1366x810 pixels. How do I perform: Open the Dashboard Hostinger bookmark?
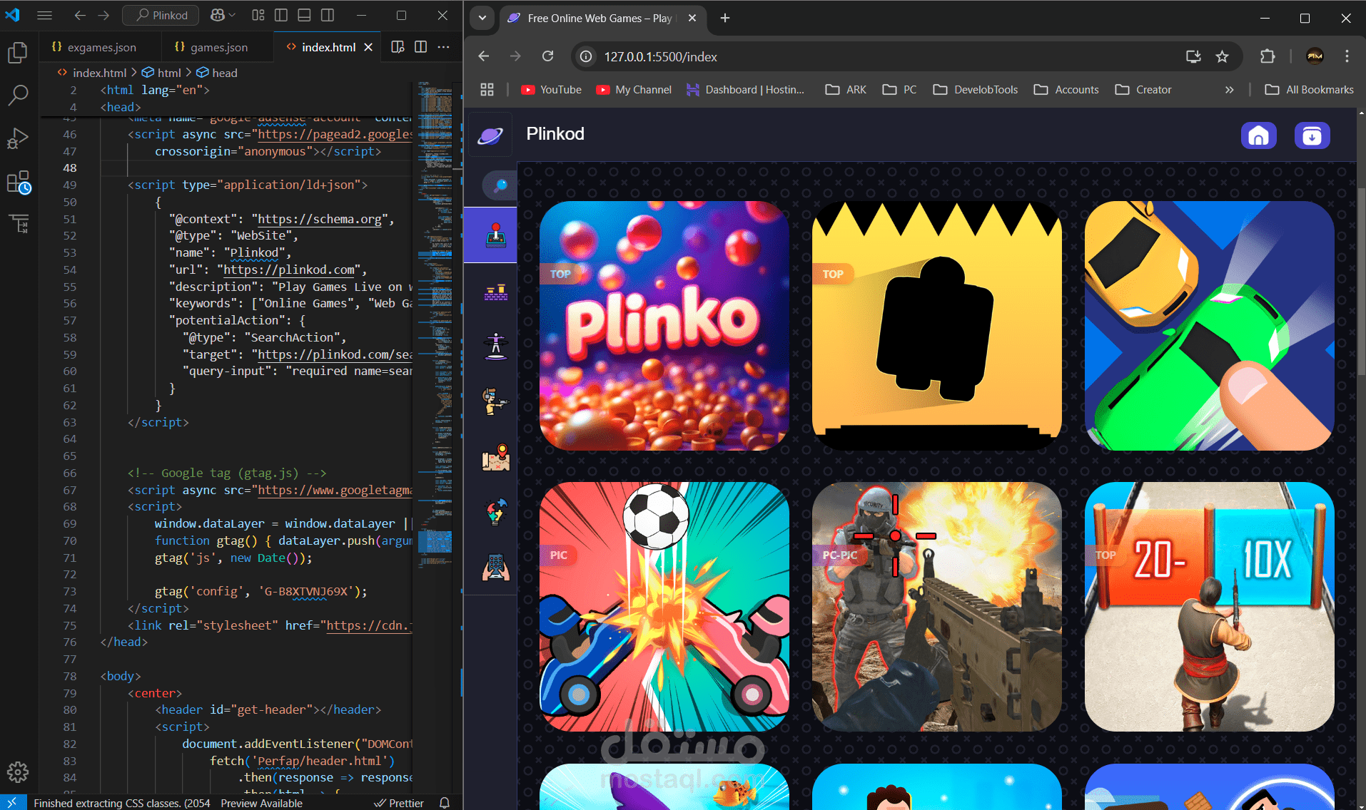point(745,90)
